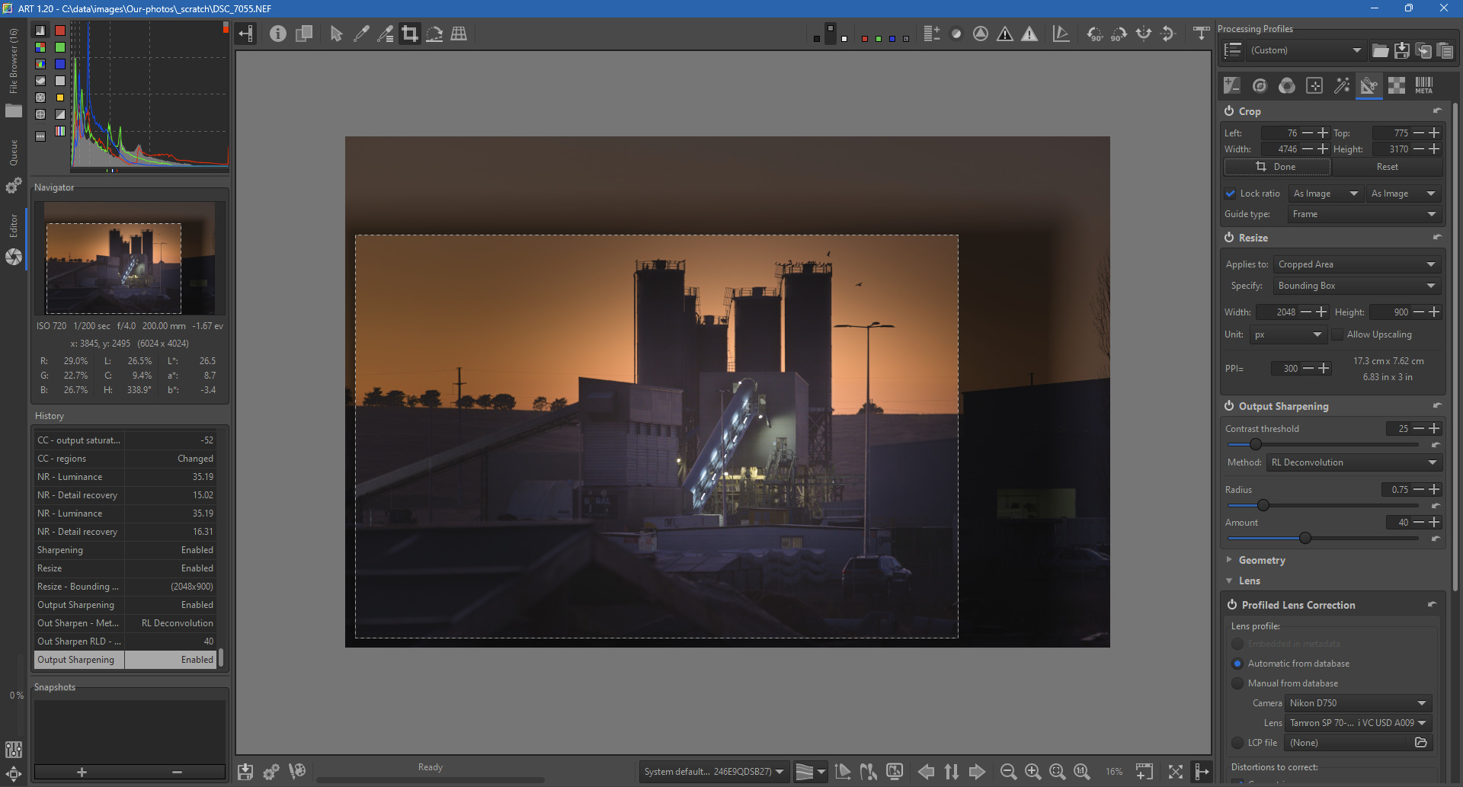Click the crop Reset button
Viewport: 1463px width, 787px height.
[1387, 167]
